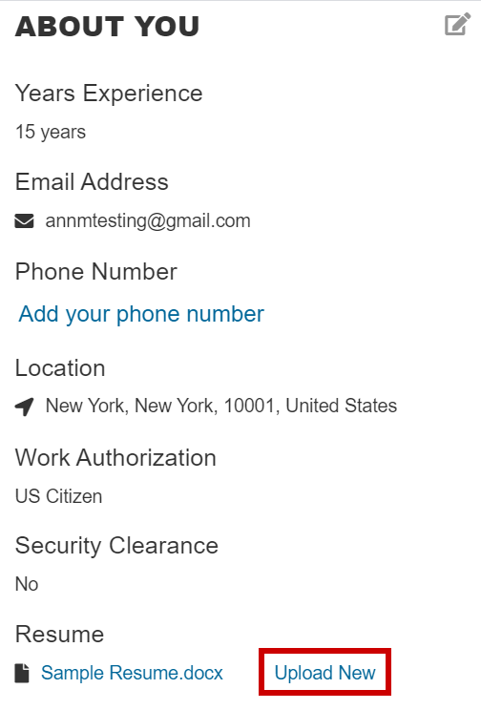Click the Security Clearance label
Image resolution: width=481 pixels, height=710 pixels.
coord(116,546)
